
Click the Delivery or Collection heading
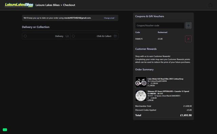36,27
